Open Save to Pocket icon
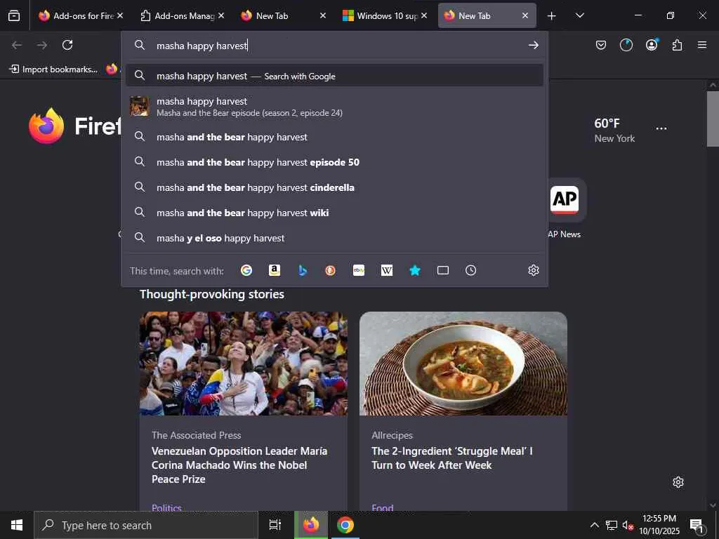The width and height of the screenshot is (719, 539). tap(601, 45)
